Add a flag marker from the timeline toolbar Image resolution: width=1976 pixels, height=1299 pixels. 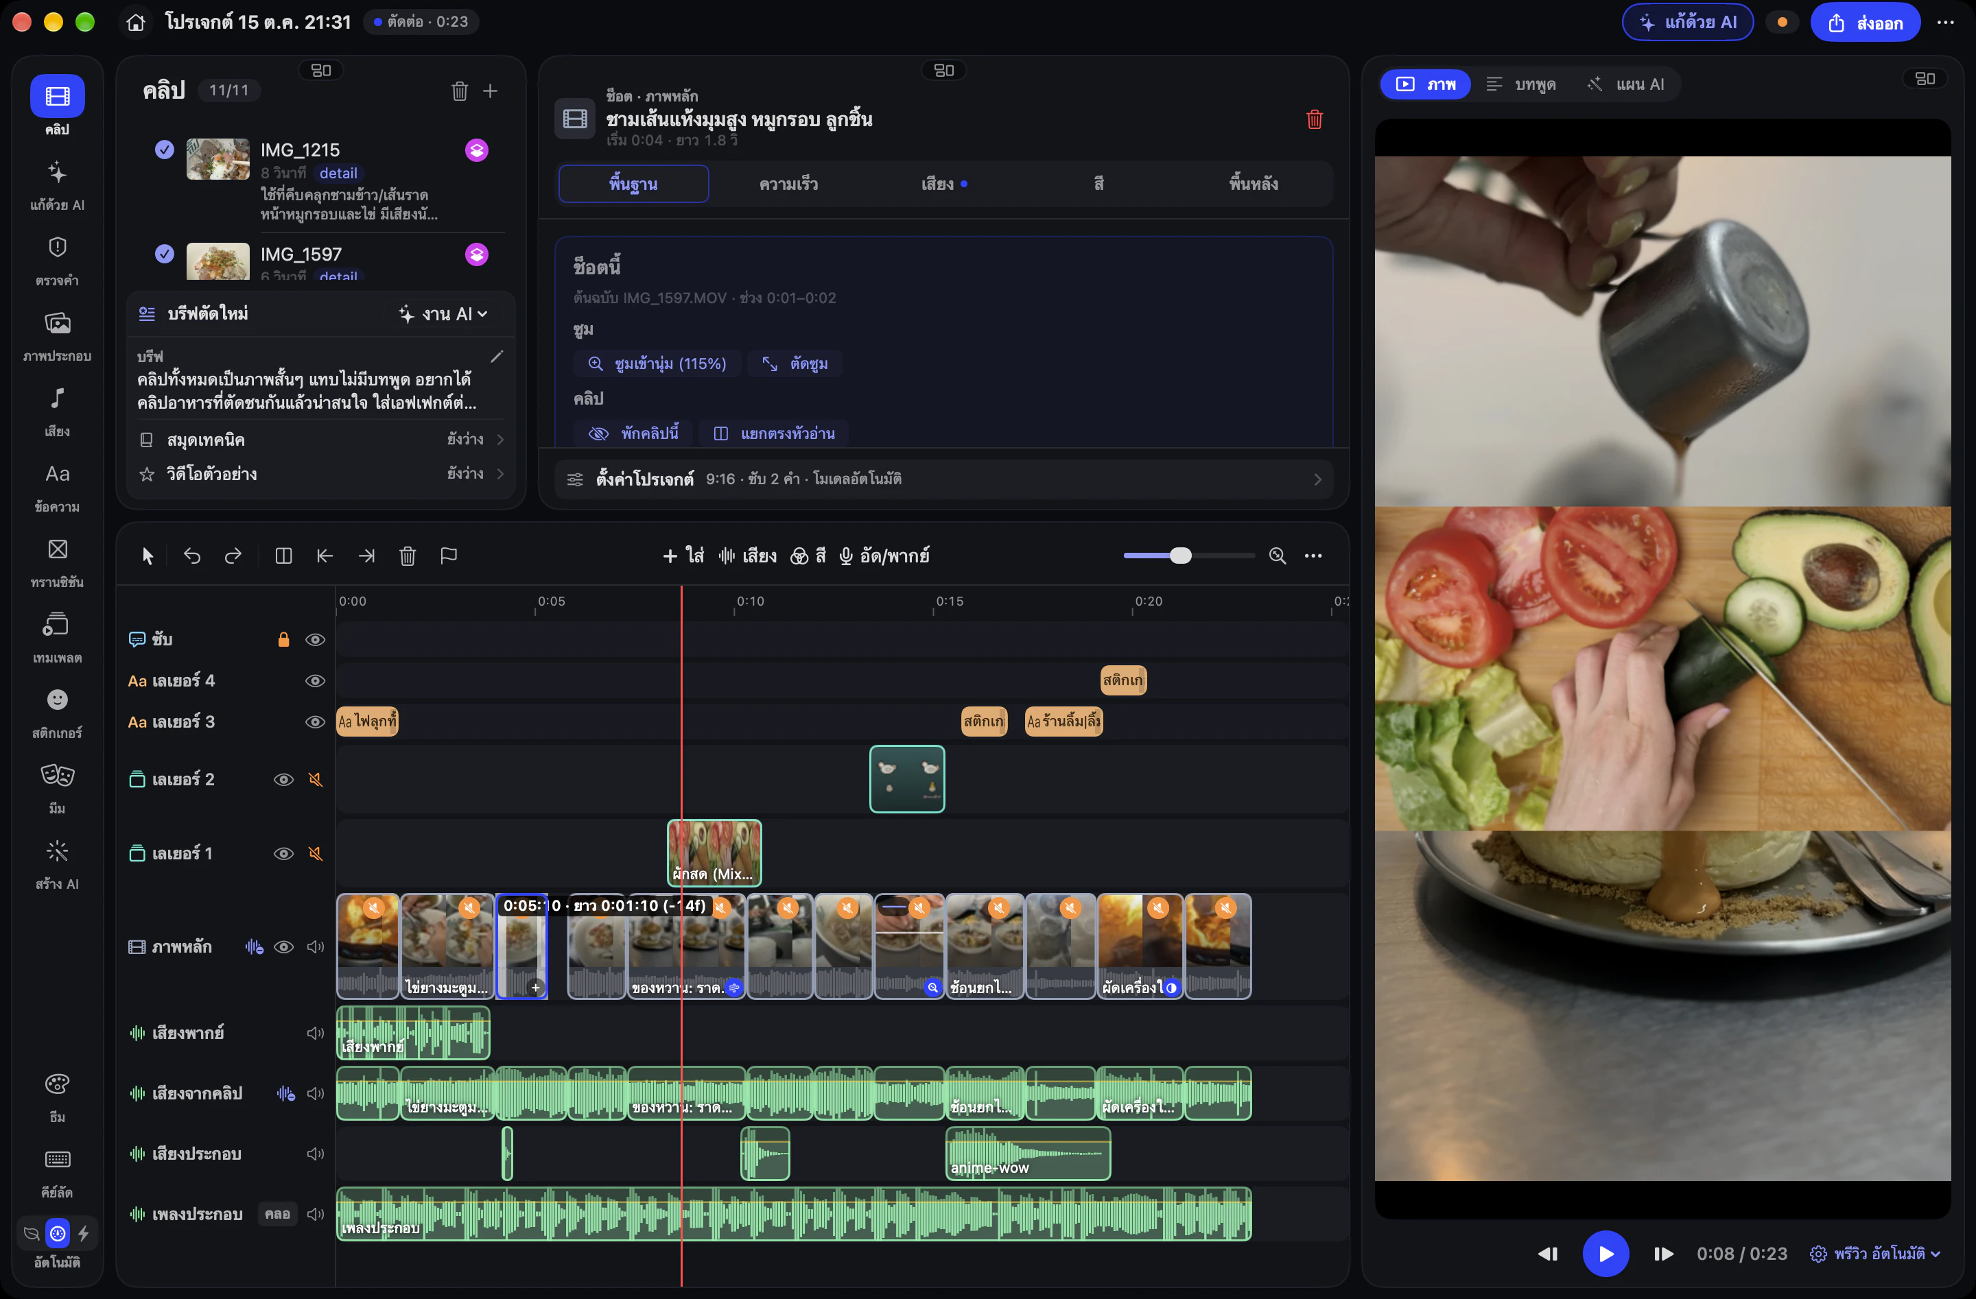click(448, 556)
